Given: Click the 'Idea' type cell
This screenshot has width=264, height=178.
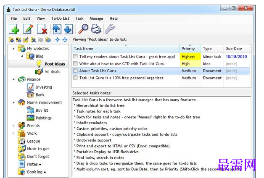Looking at the screenshot, I should point(206,64).
